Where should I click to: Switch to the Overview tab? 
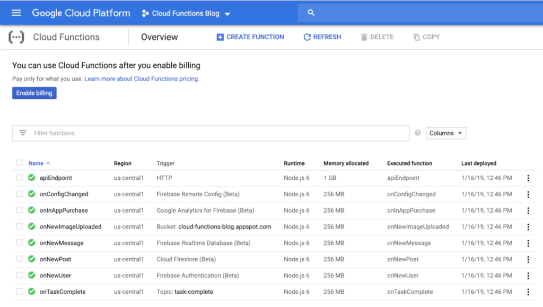coord(159,37)
